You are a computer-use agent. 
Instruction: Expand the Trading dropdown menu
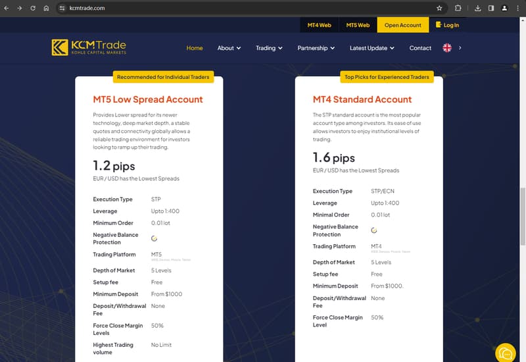269,48
